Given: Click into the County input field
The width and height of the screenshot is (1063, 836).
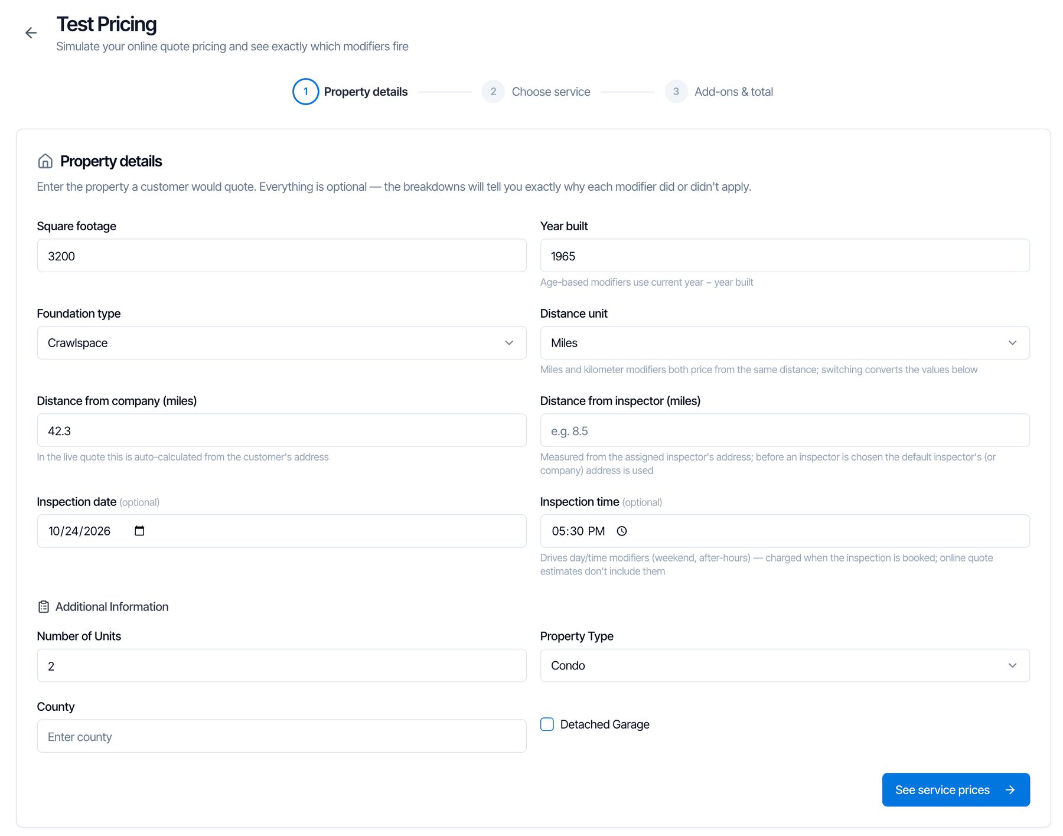Looking at the screenshot, I should tap(282, 736).
